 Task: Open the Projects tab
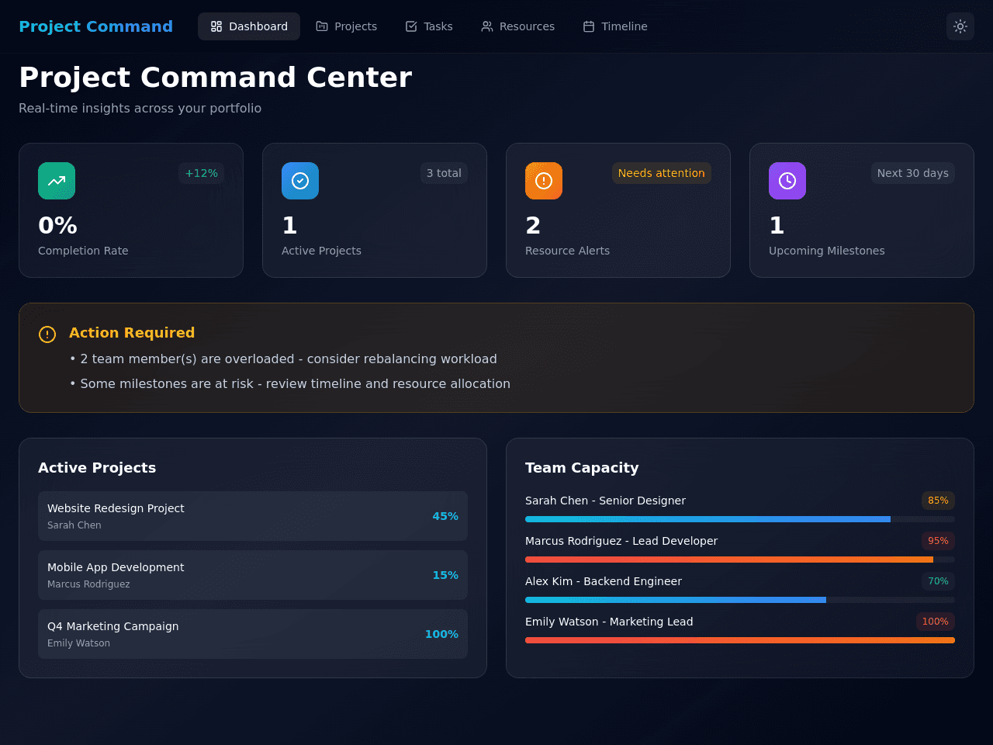point(347,26)
